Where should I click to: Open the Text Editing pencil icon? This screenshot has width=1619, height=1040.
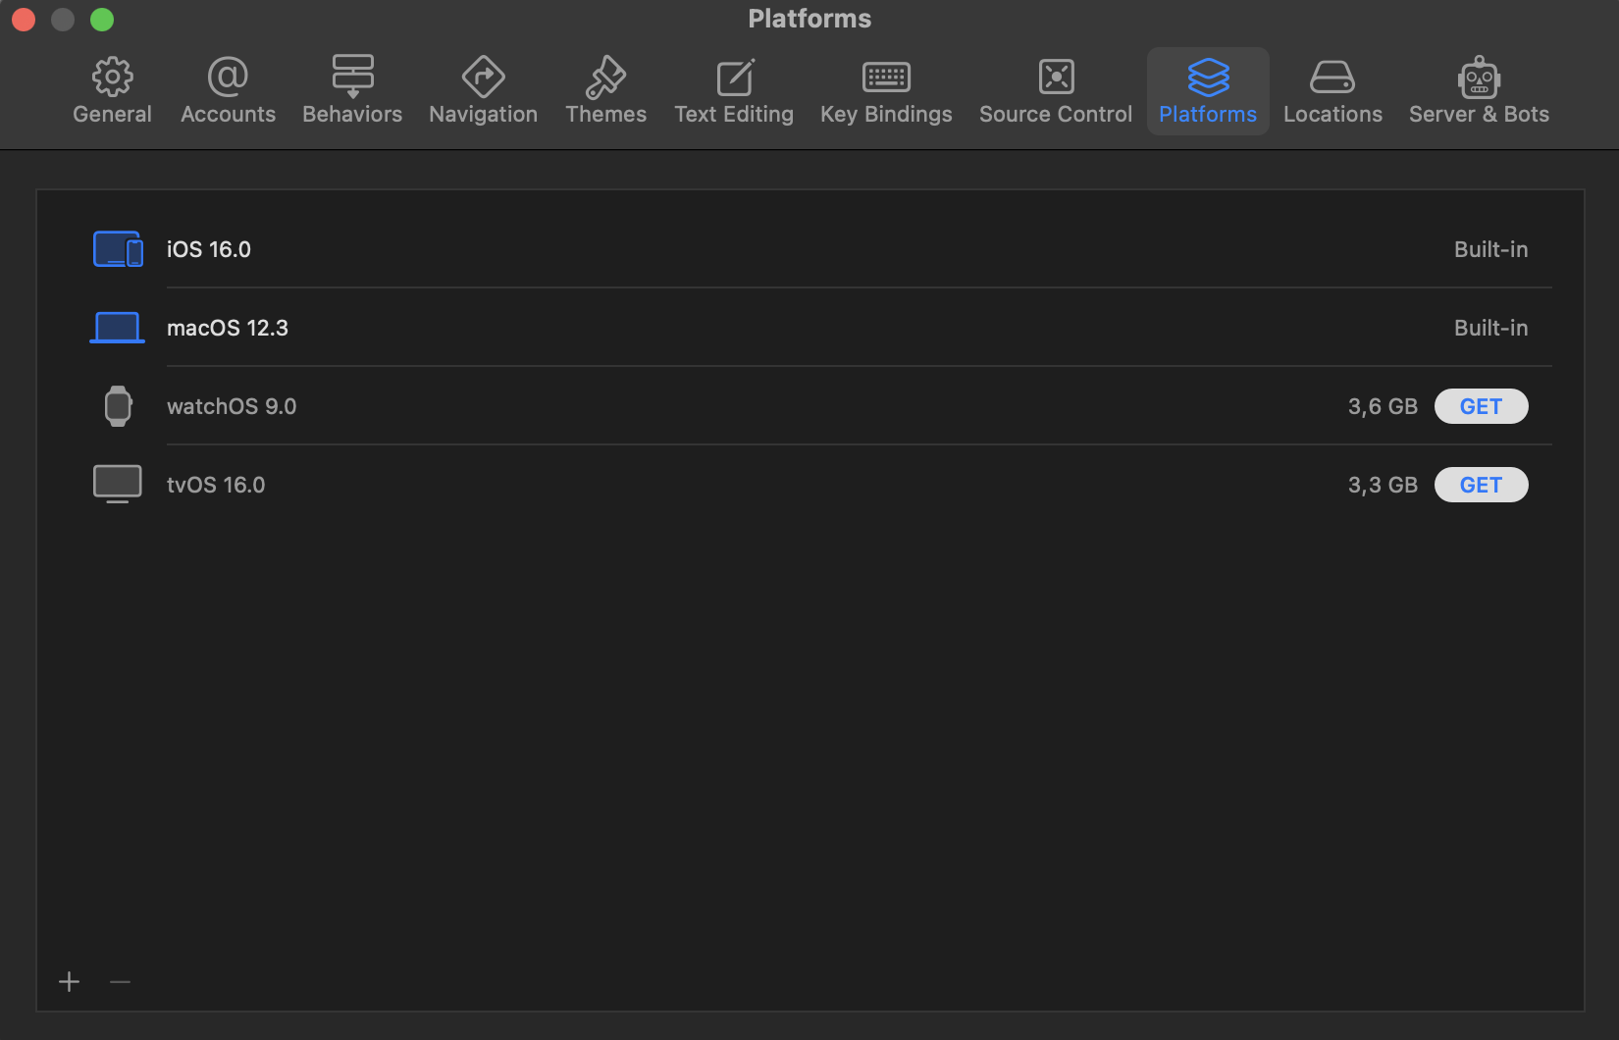point(735,77)
